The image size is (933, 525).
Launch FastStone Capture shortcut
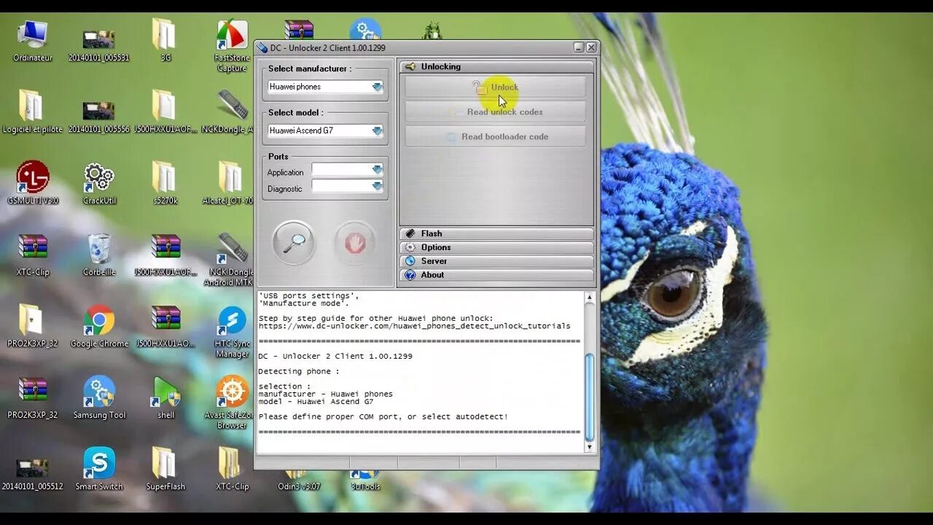pos(232,46)
